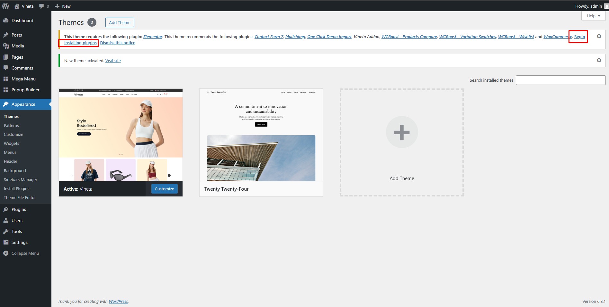Open the Customize submenu item
Screen dimensions: 609x307
click(13, 134)
